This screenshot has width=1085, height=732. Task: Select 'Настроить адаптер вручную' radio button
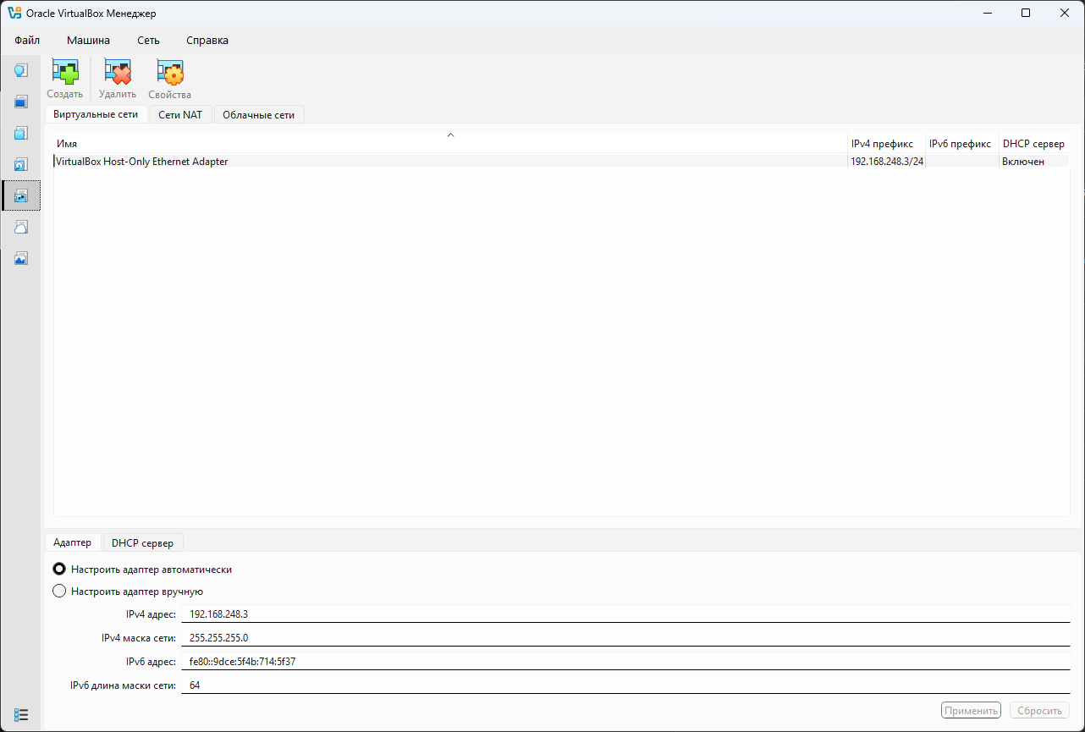[x=59, y=592]
